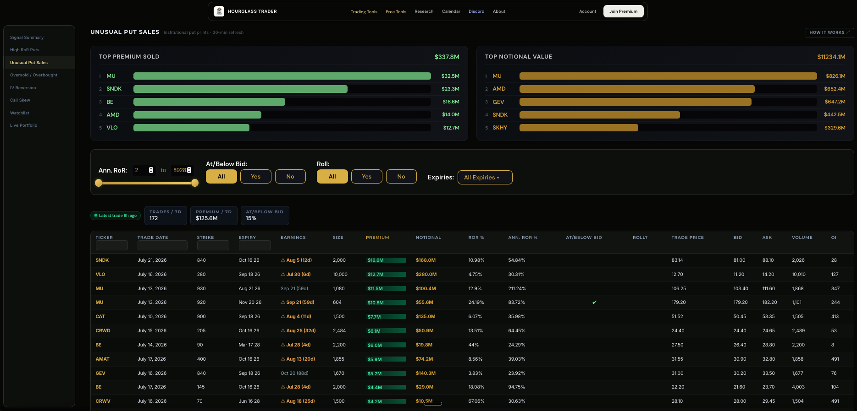This screenshot has width=857, height=411.
Task: Click the warning icon beside Aug 4 (11d)
Action: 283,317
